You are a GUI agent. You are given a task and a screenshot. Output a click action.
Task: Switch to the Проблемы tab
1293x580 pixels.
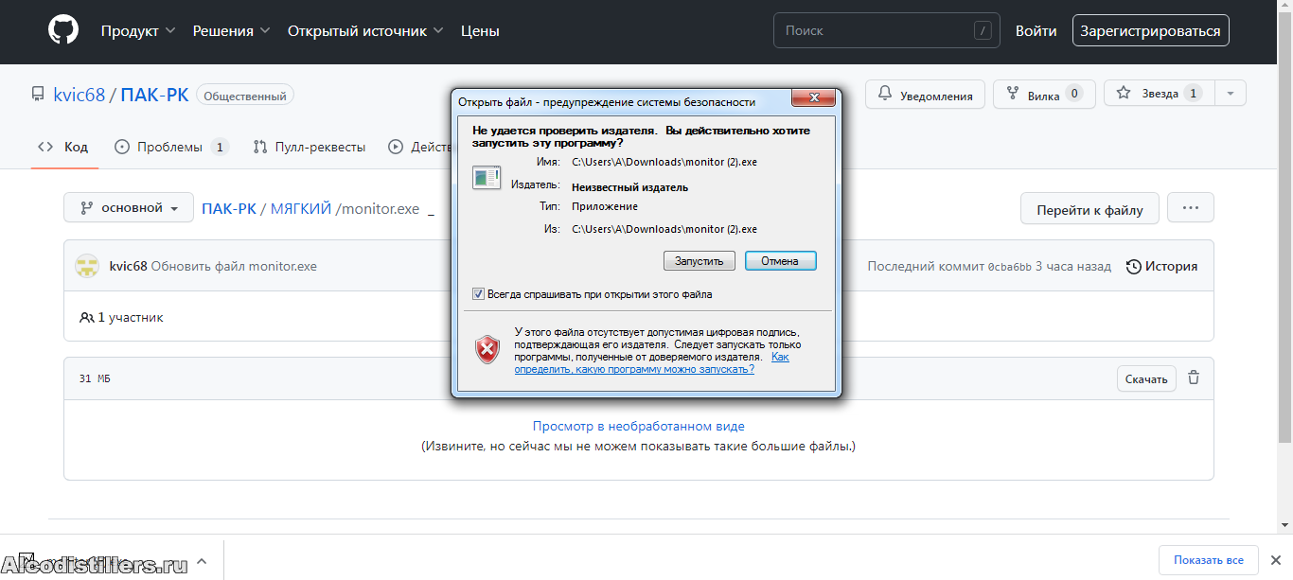[x=171, y=147]
